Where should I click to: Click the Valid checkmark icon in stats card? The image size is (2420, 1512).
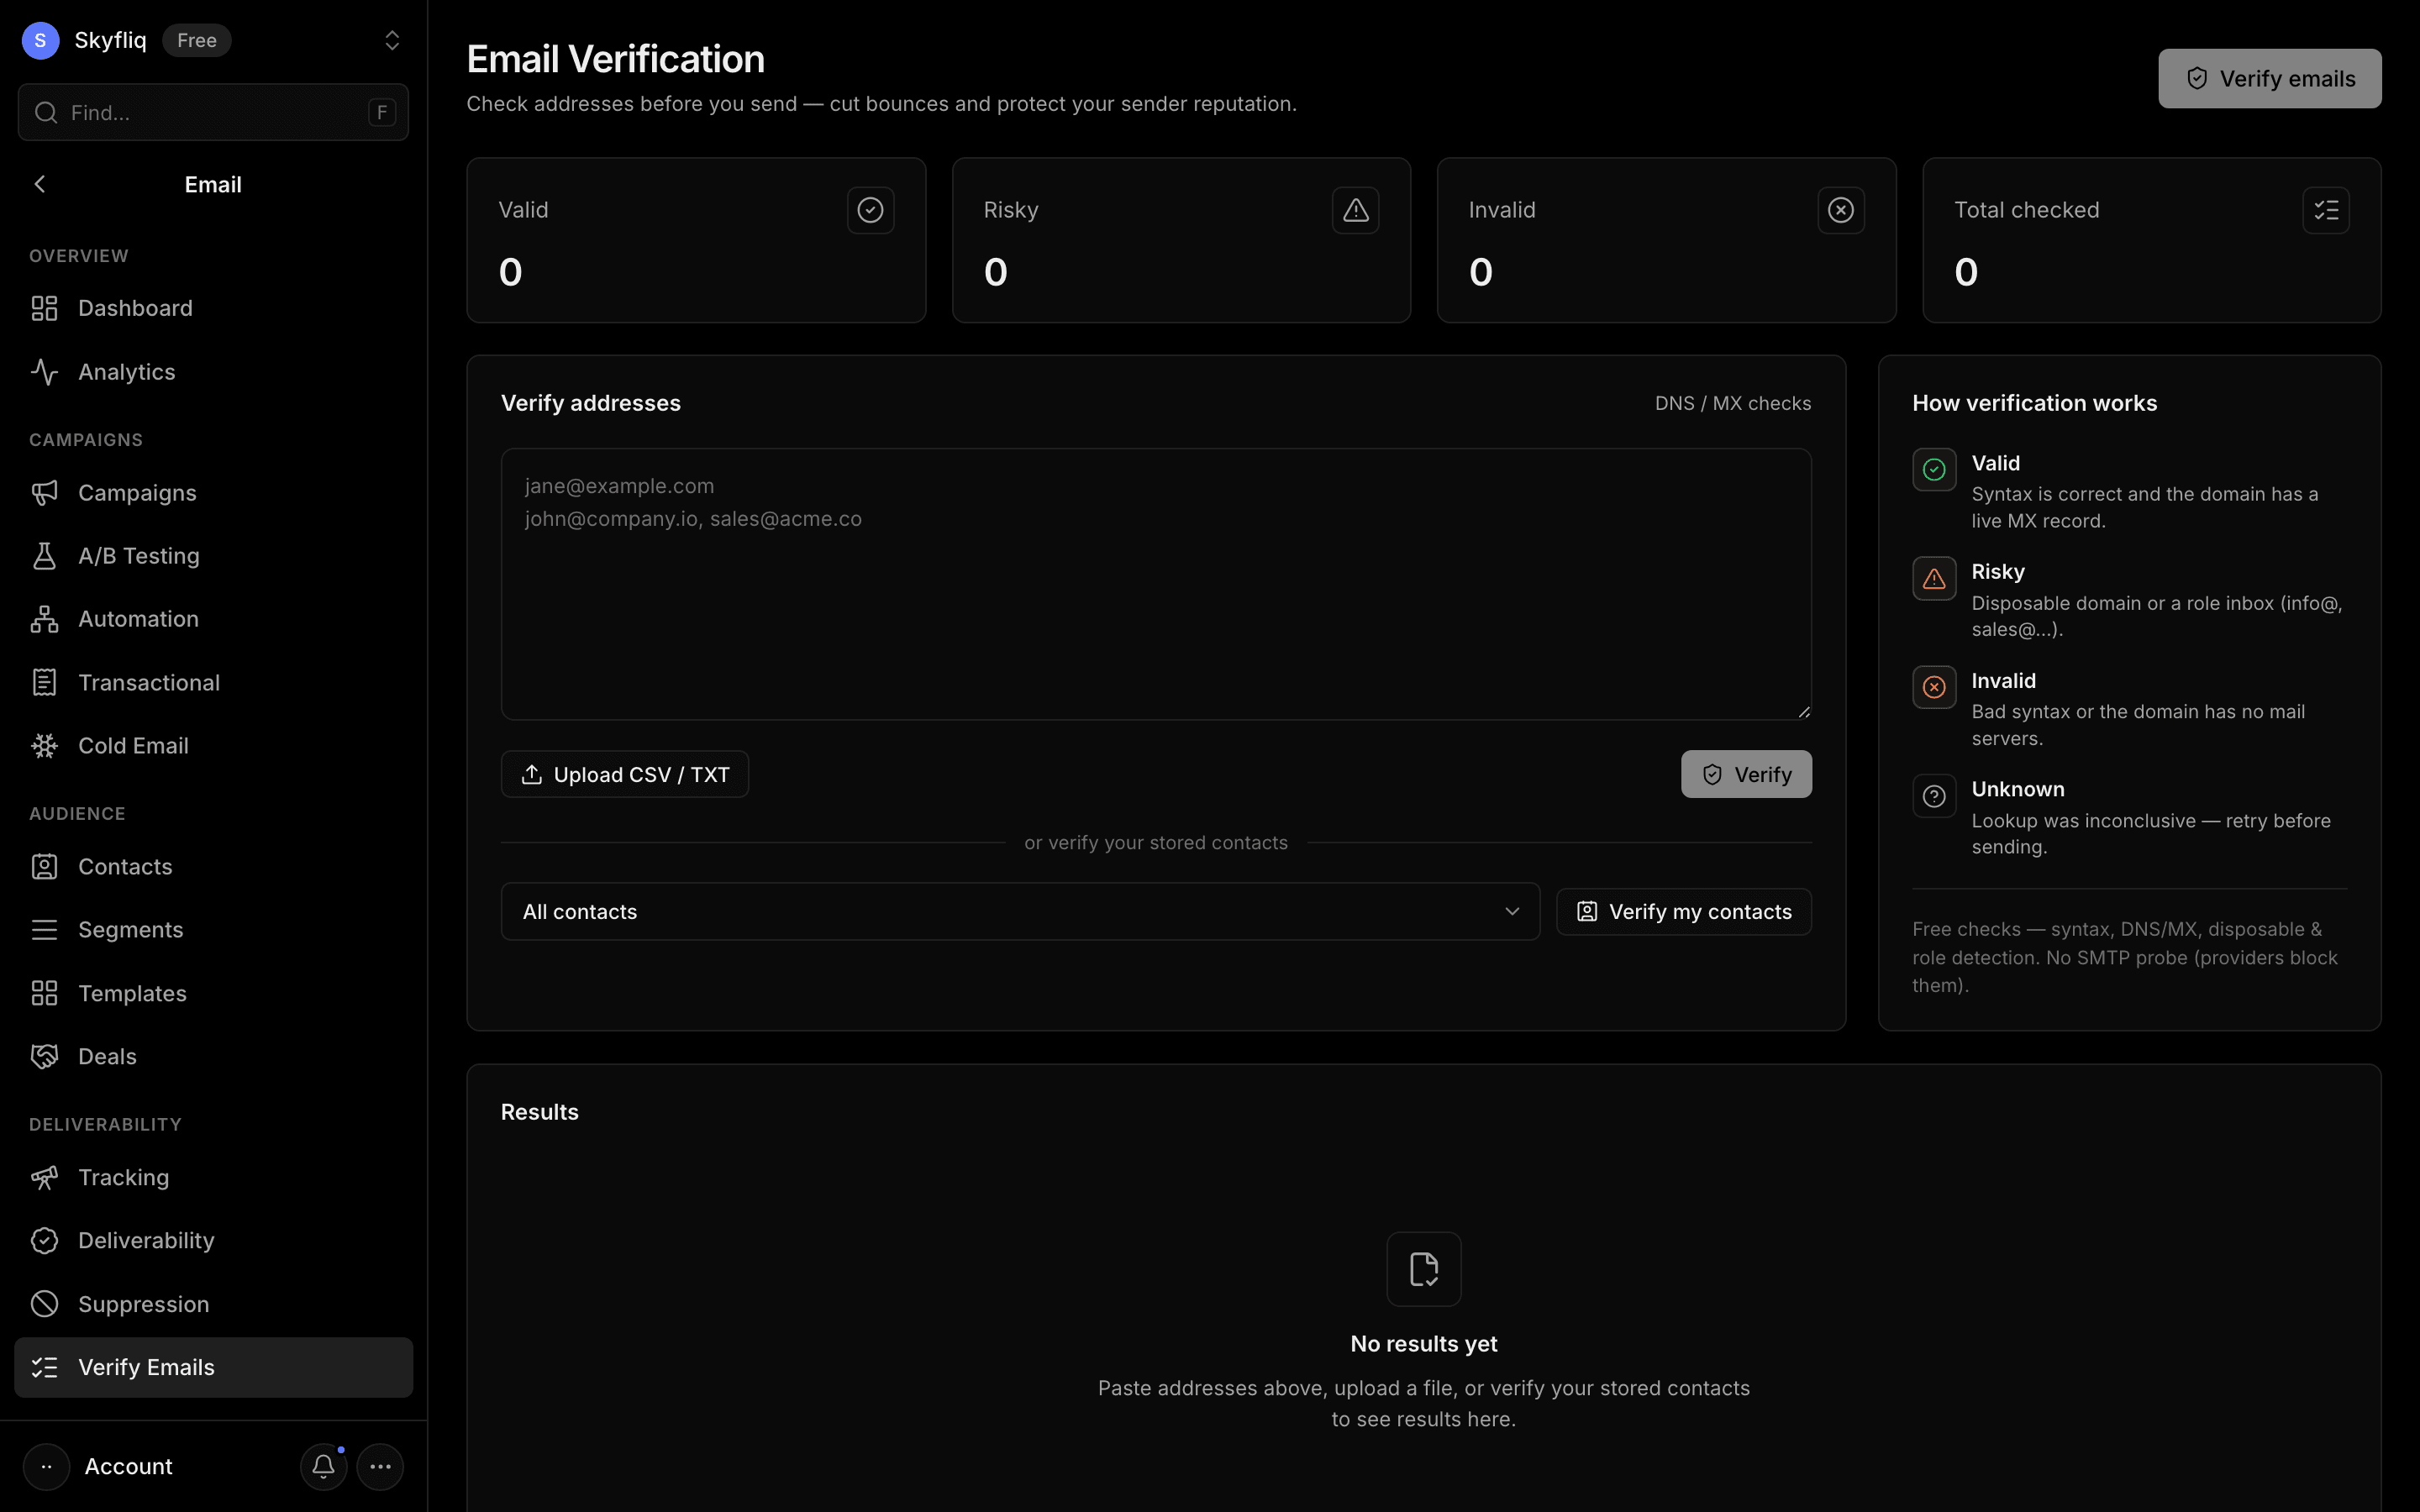point(870,210)
